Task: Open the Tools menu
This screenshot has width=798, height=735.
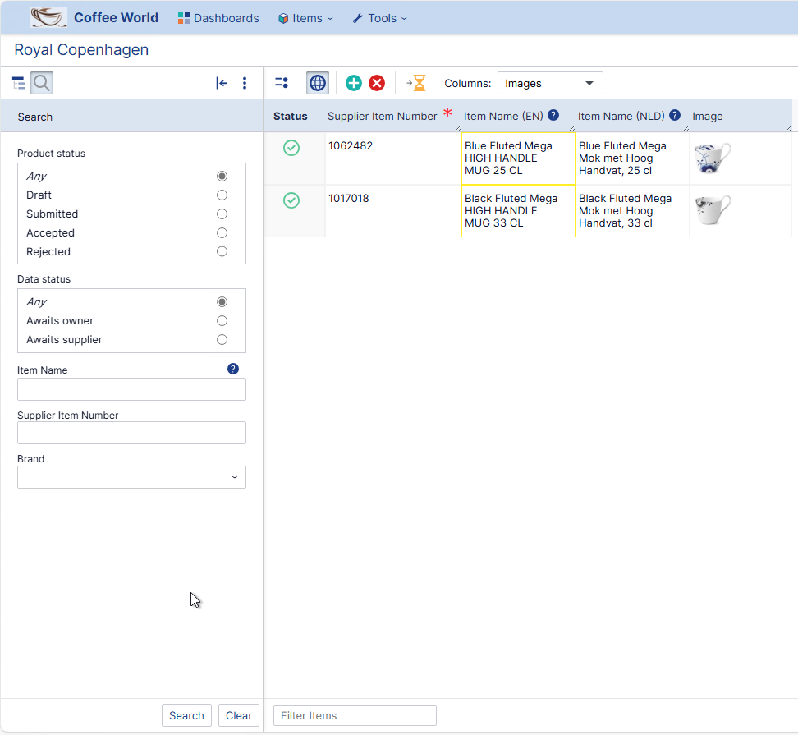Action: click(x=380, y=18)
